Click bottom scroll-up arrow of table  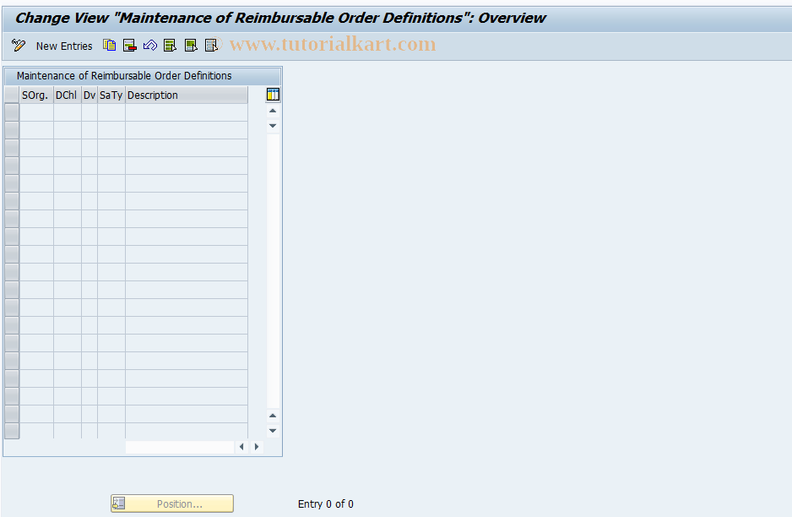point(273,416)
